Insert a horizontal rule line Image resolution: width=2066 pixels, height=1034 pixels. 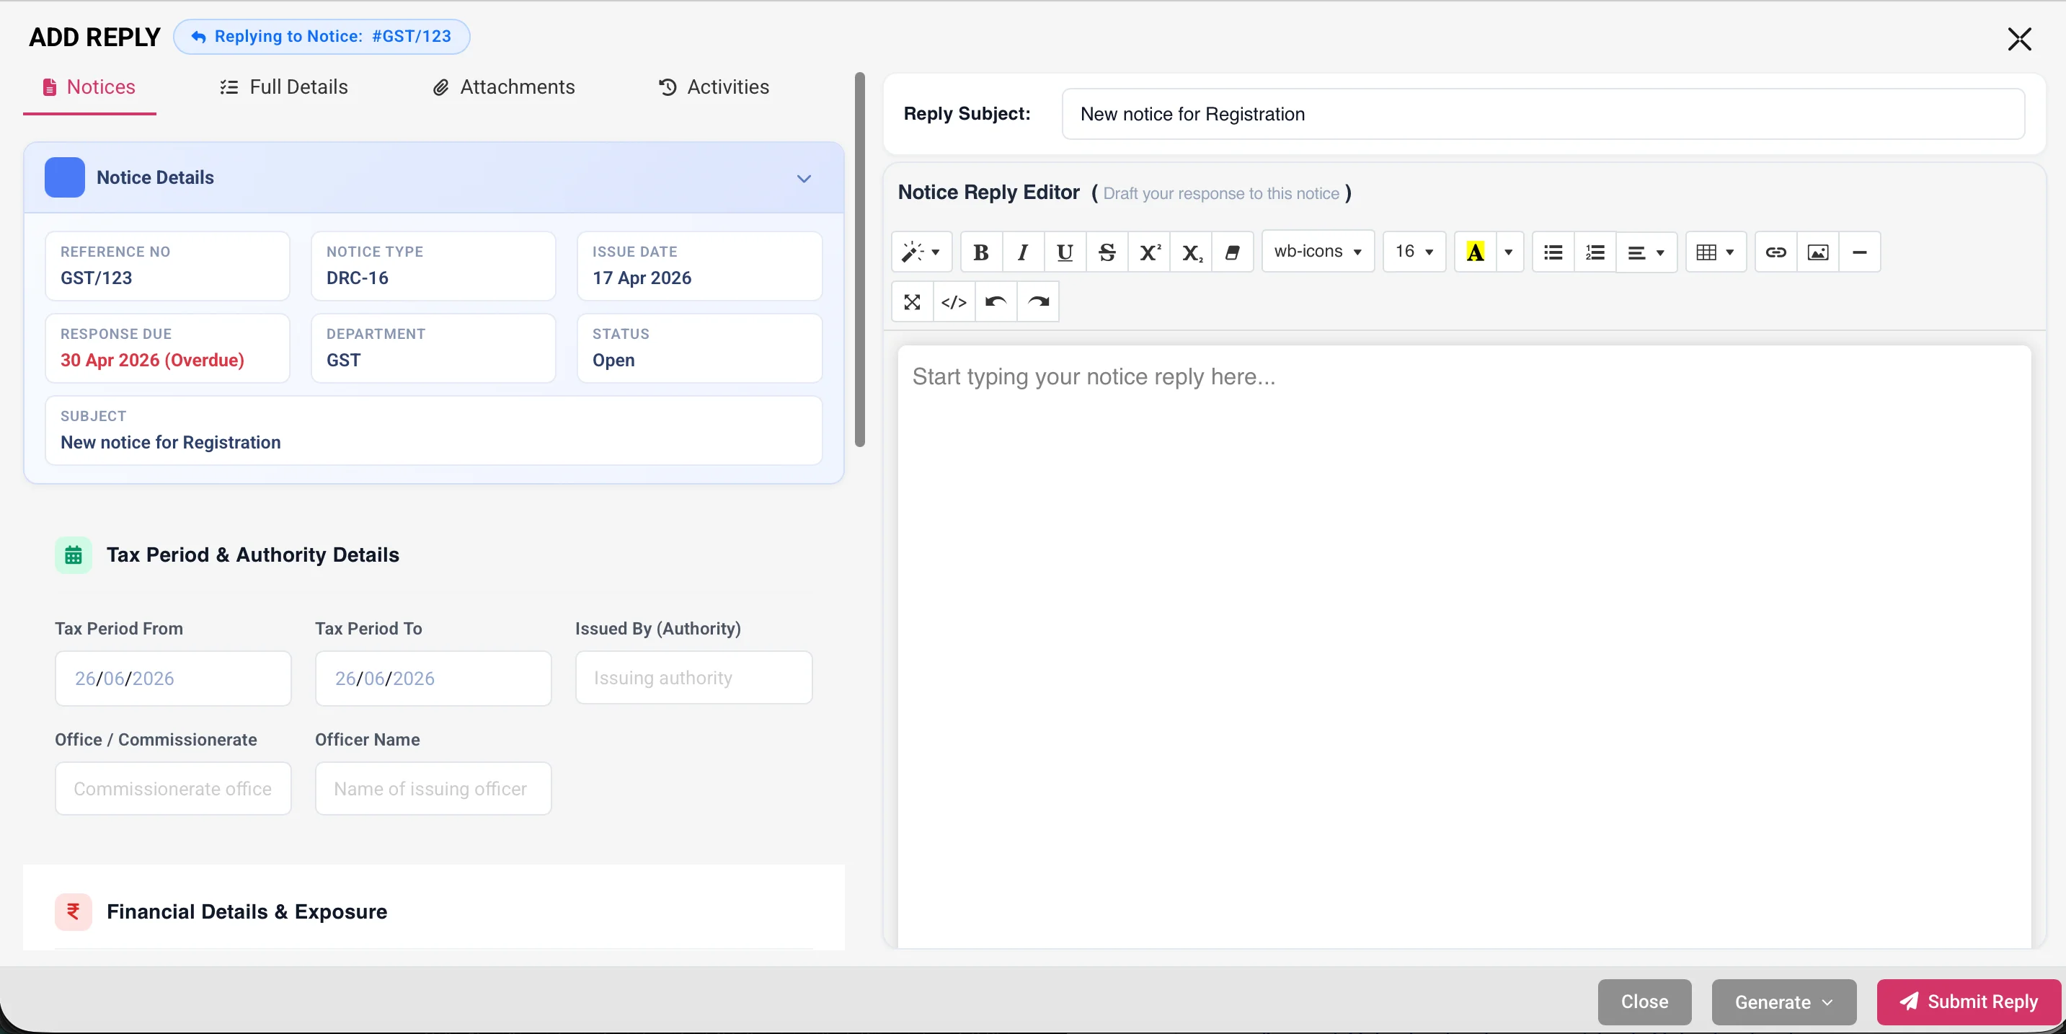1860,252
